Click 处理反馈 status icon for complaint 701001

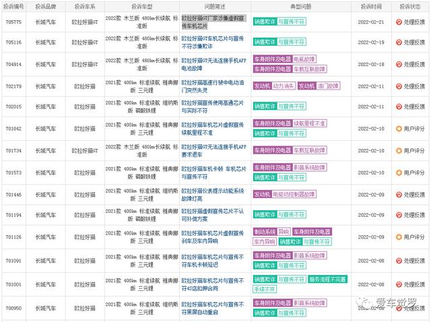[x=399, y=284]
